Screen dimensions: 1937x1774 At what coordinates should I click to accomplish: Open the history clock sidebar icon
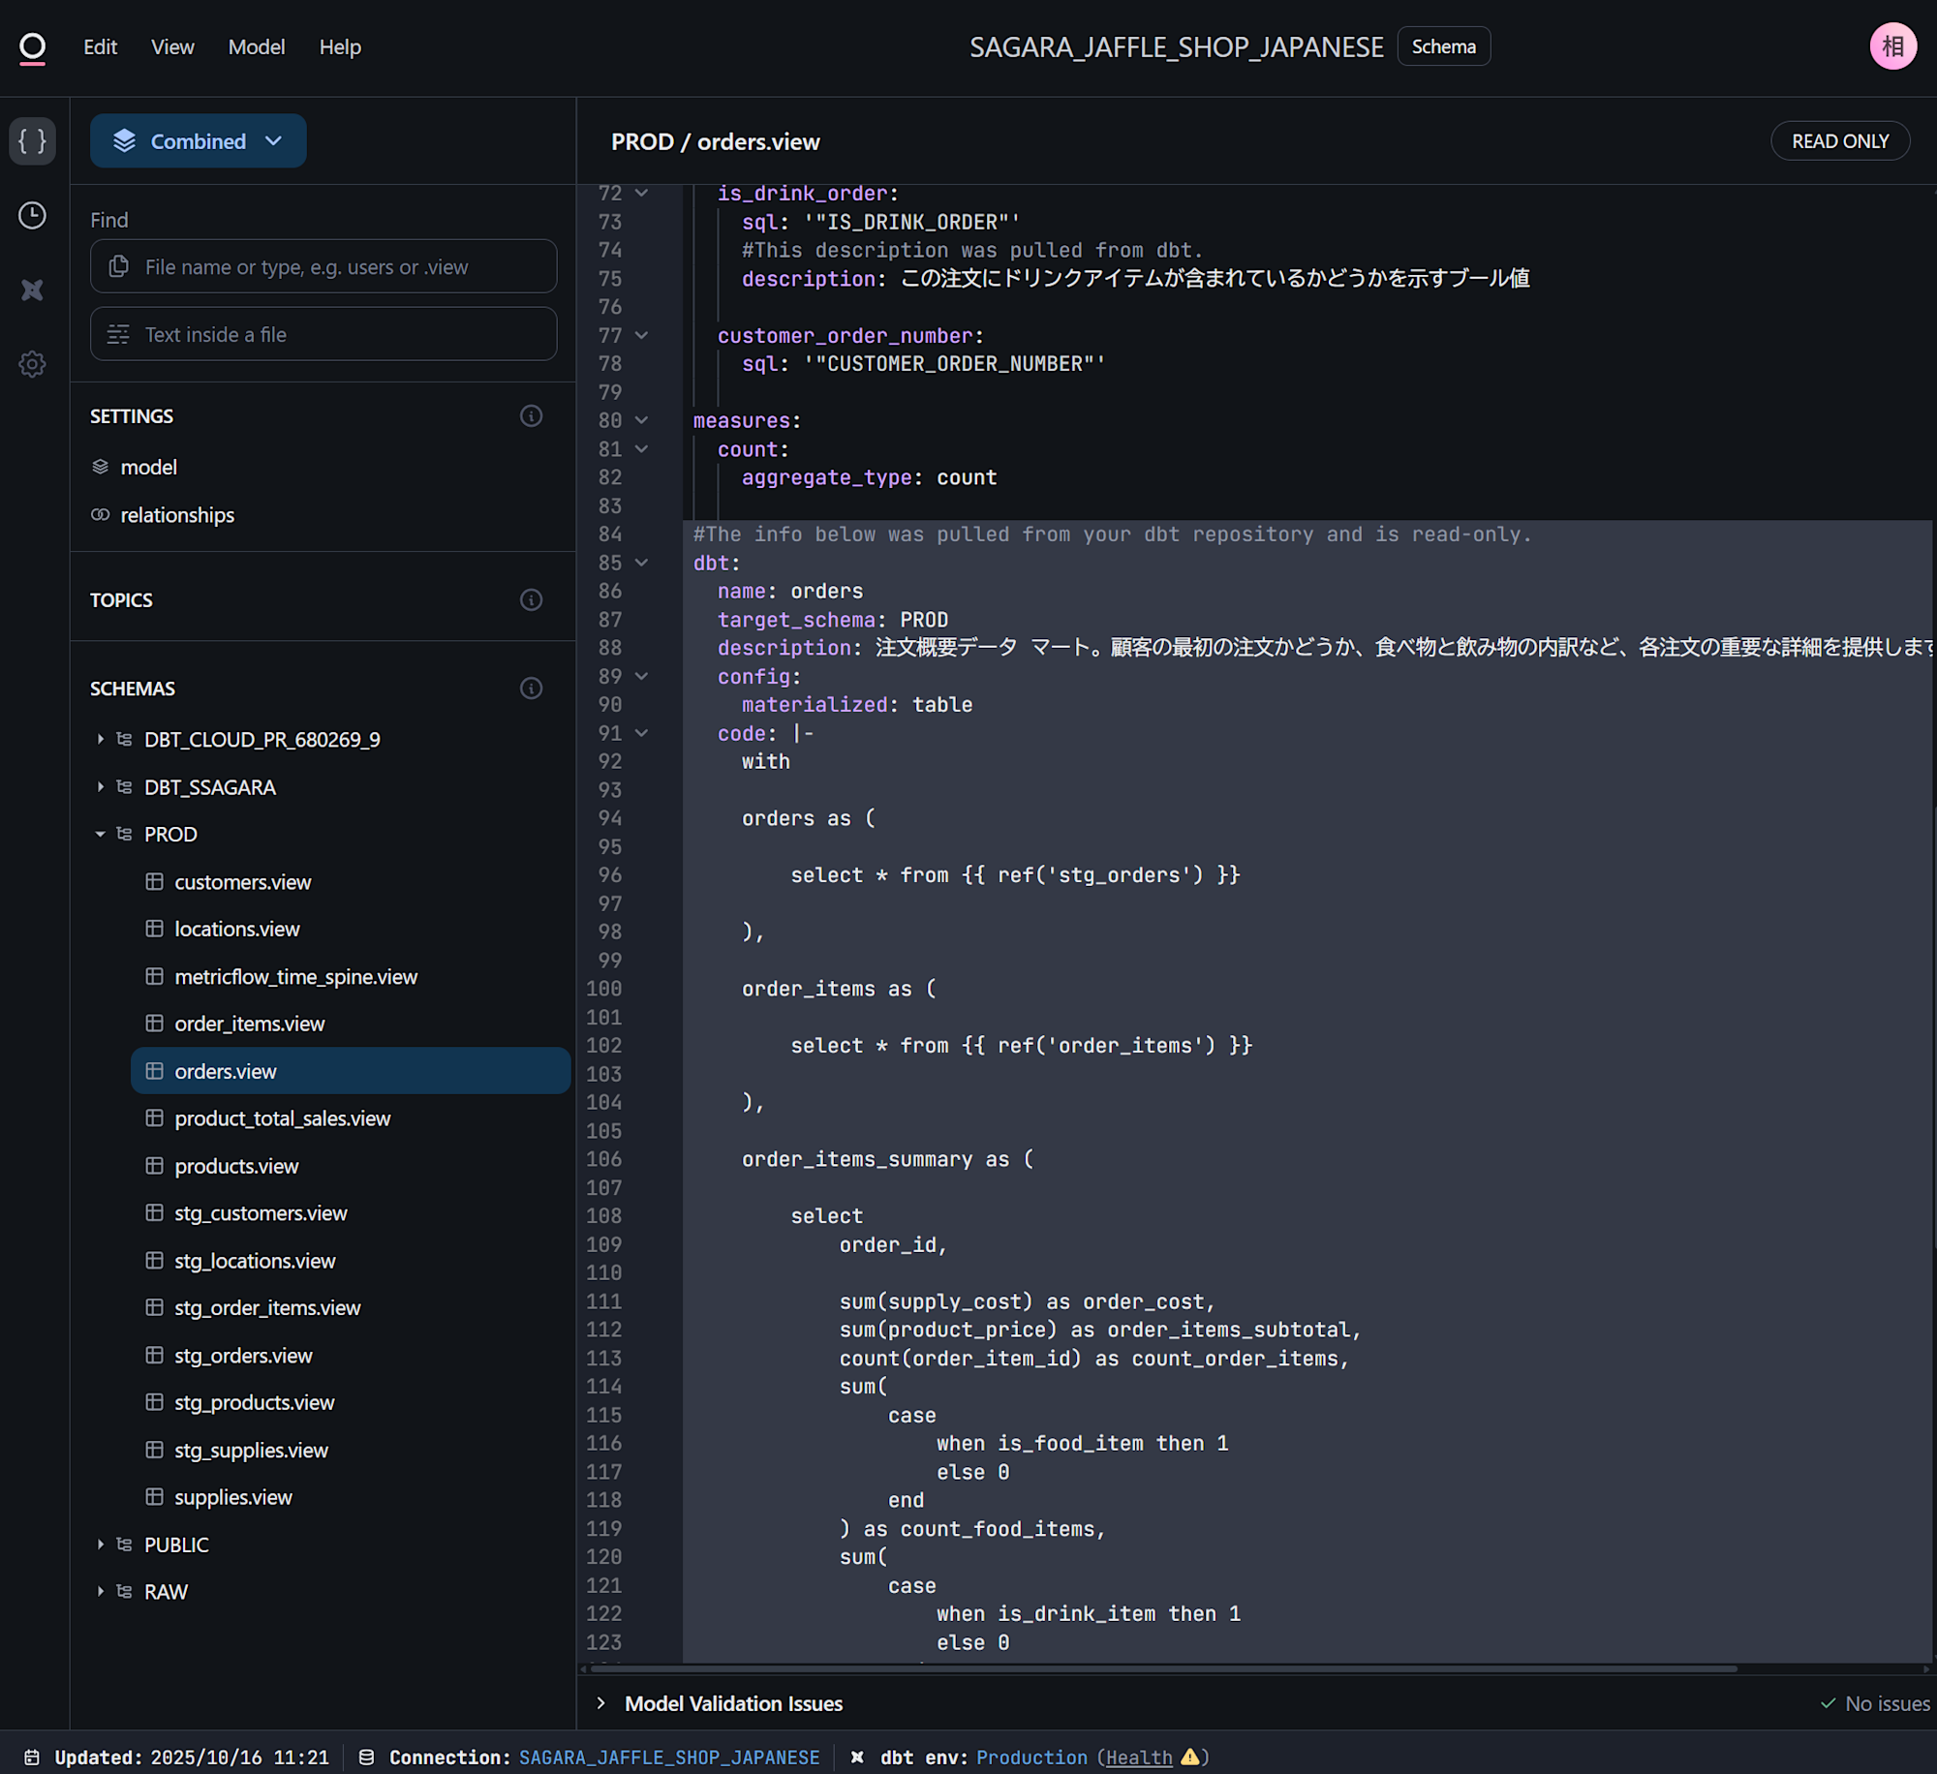(32, 215)
